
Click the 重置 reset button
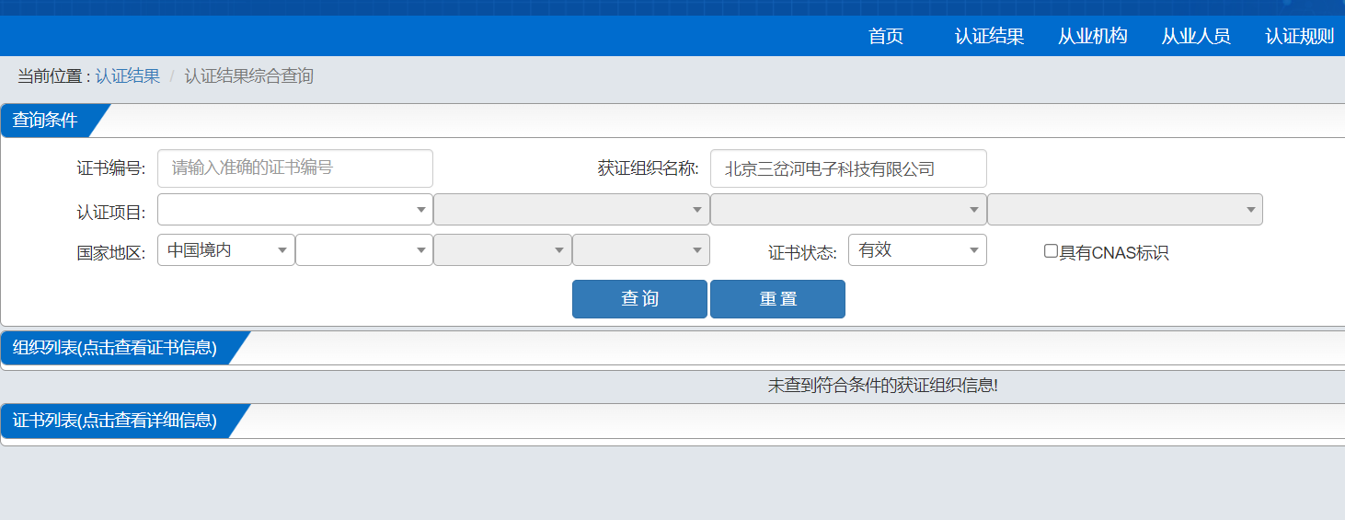pos(777,299)
